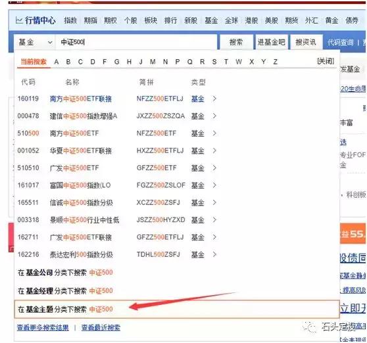Click the 基金 type link in 160119 row
This screenshot has width=367, height=343.
[198, 99]
